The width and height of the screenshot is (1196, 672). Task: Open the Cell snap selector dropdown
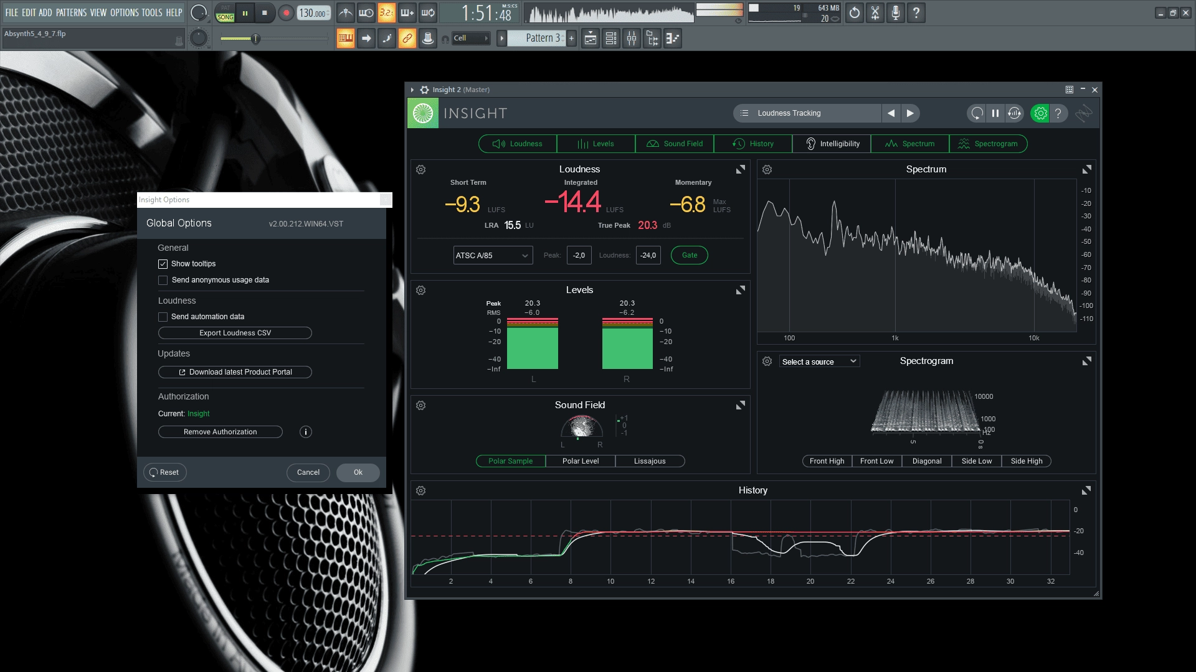tap(471, 38)
